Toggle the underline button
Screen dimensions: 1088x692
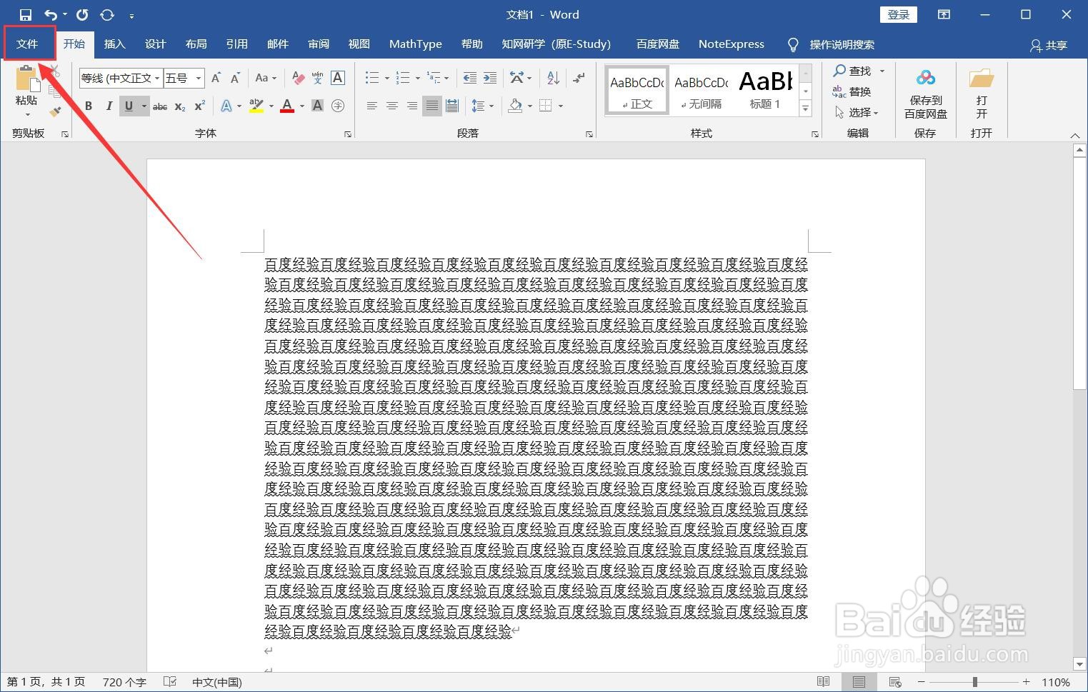pyautogui.click(x=127, y=106)
